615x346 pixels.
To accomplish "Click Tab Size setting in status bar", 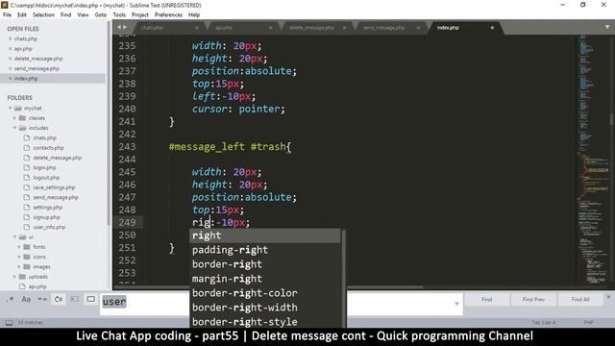I will (x=544, y=323).
